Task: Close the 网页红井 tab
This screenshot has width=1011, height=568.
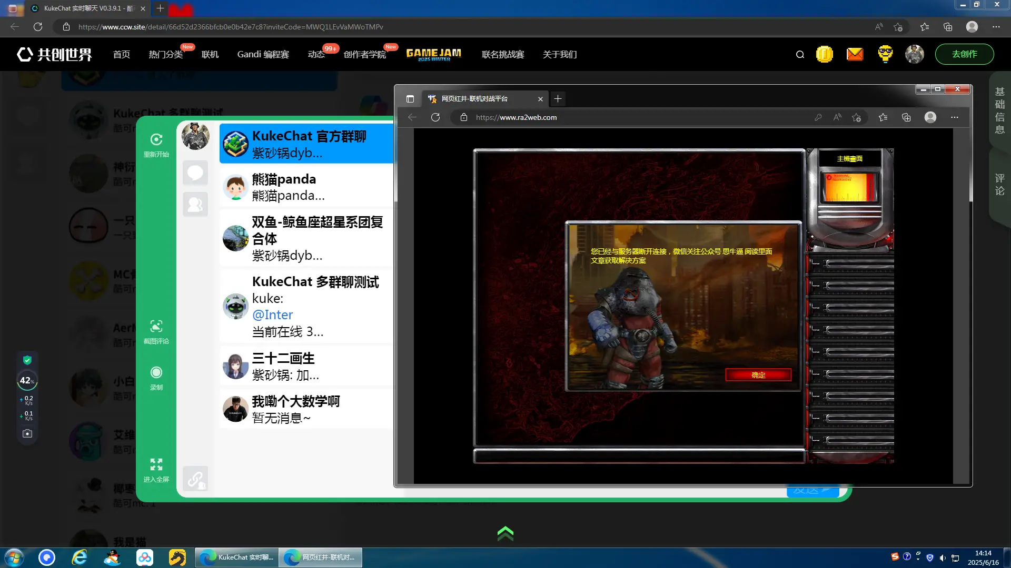Action: (x=540, y=99)
